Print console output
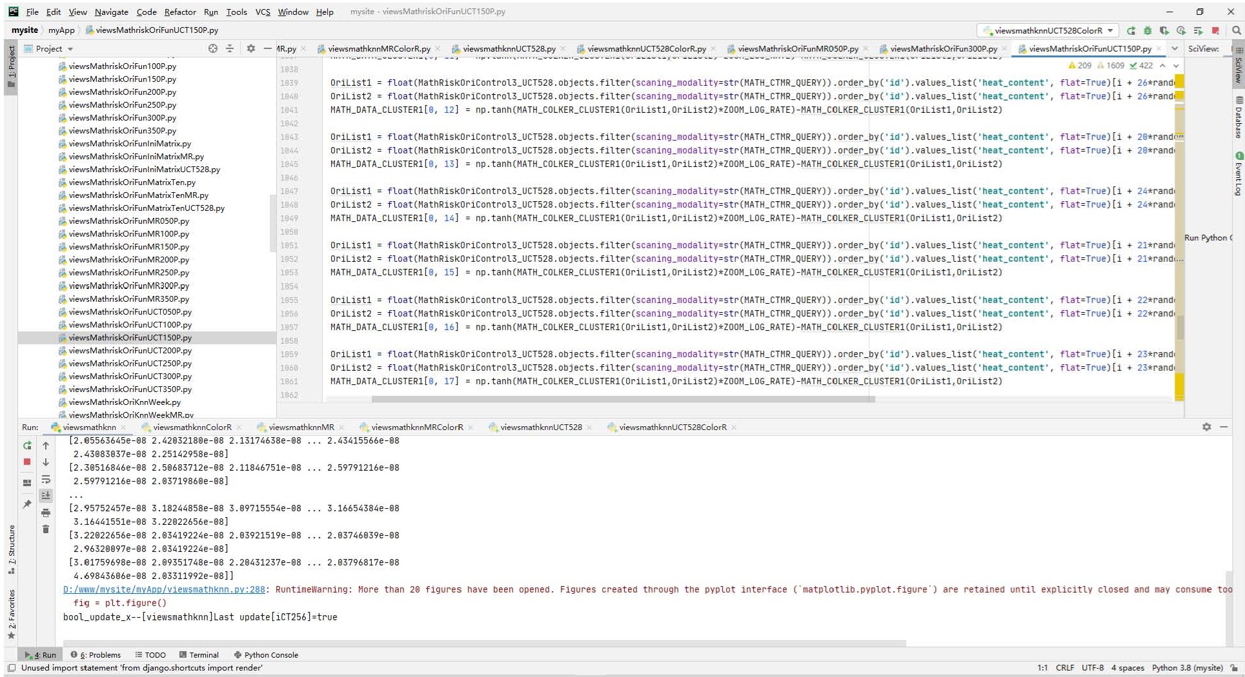 point(46,513)
